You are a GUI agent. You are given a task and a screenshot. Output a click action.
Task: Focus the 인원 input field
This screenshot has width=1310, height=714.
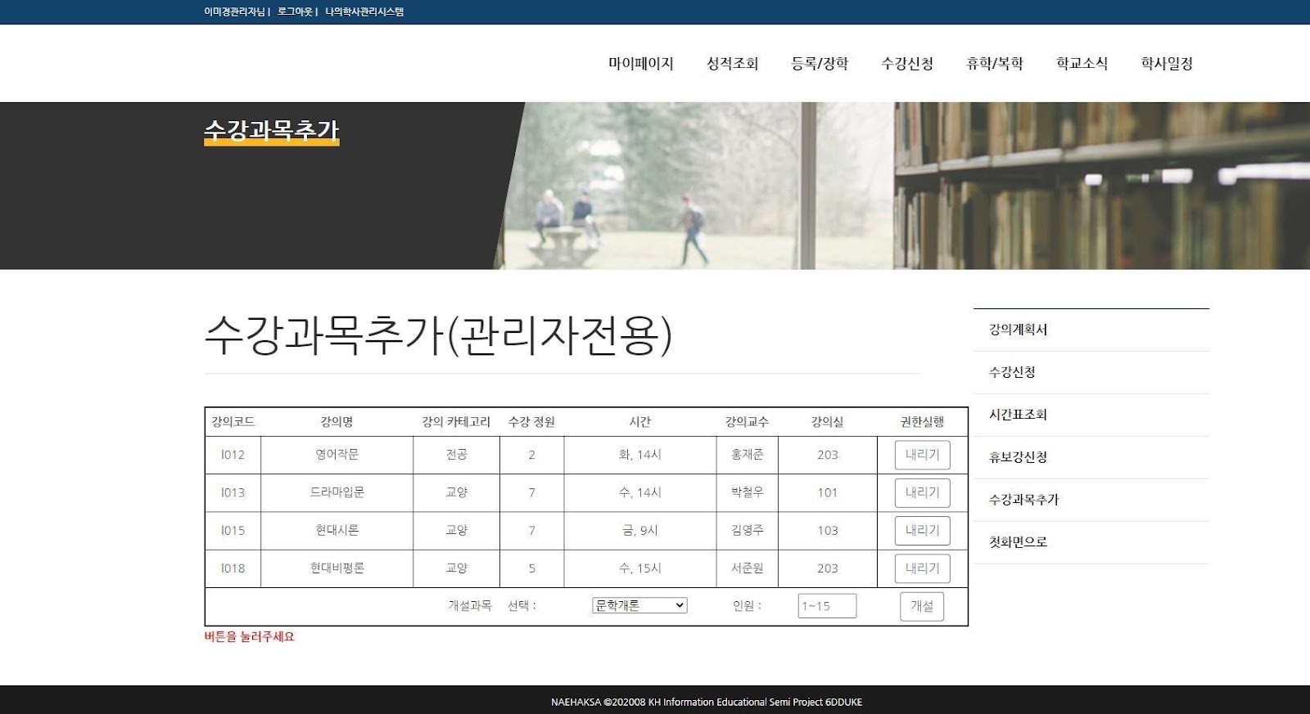[x=827, y=606]
